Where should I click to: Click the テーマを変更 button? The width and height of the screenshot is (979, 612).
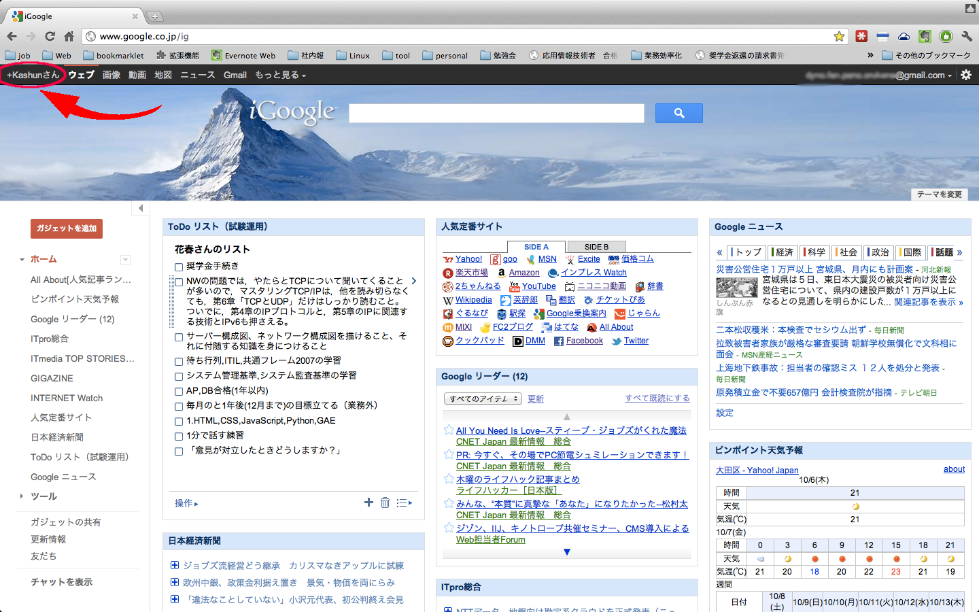pyautogui.click(x=940, y=194)
